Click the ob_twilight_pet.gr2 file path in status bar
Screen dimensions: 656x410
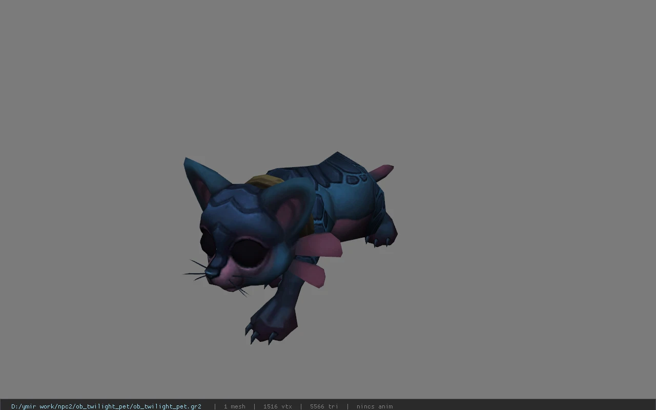[106, 406]
